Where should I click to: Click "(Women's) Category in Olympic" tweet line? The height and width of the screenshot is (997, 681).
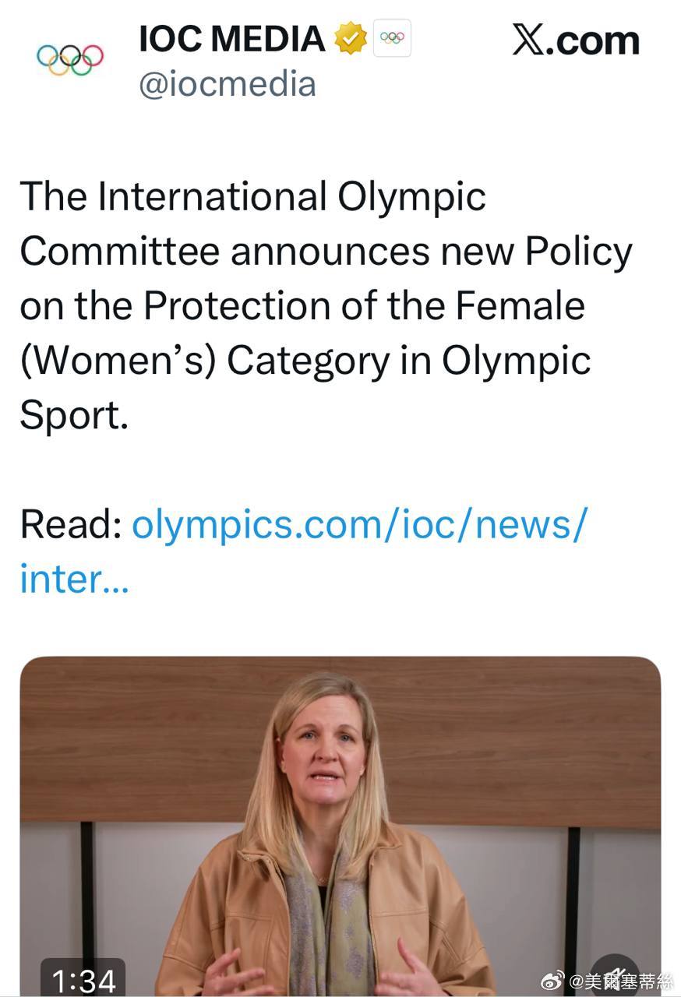pos(305,360)
